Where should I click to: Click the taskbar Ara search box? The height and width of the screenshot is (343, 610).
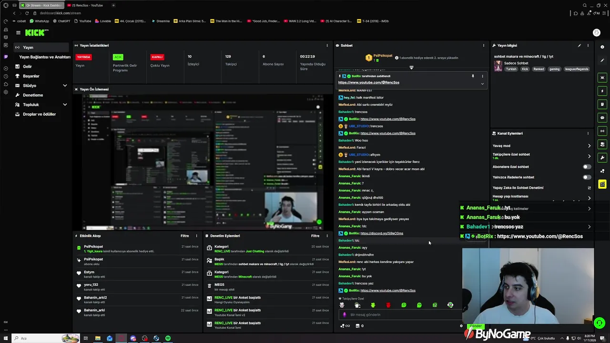coord(45,338)
